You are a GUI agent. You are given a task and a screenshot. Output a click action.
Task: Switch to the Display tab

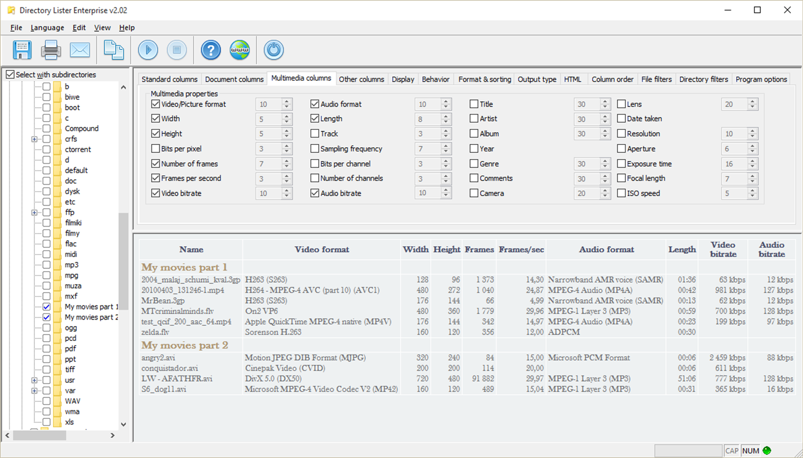coord(403,79)
